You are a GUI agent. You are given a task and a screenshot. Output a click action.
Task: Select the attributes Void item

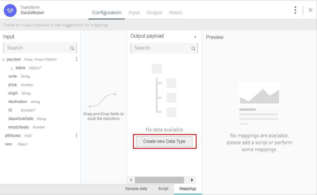click(x=18, y=136)
